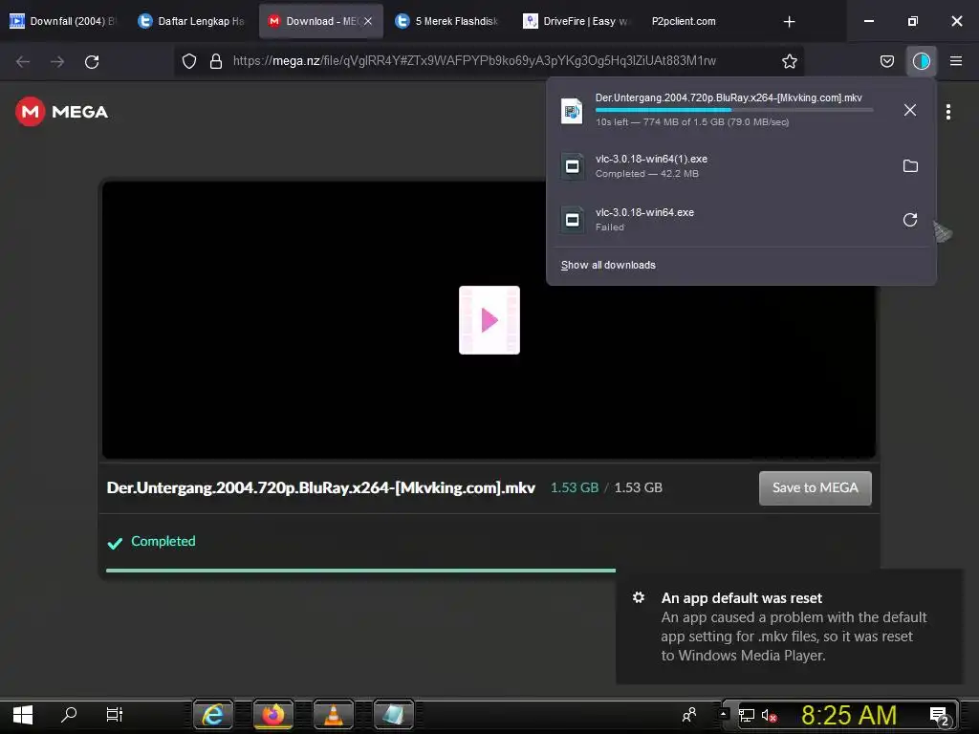Image resolution: width=979 pixels, height=734 pixels.
Task: Switch to DriveFire tab
Action: (576, 21)
